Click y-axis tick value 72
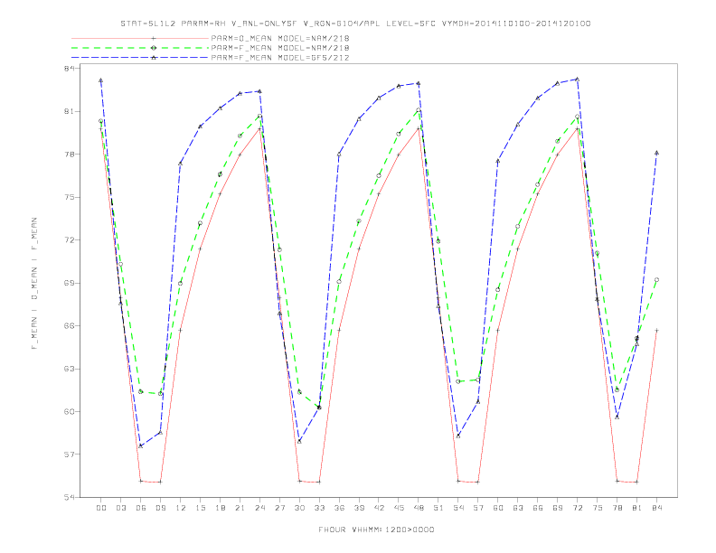Screen dimensions: 716x553 coord(69,240)
